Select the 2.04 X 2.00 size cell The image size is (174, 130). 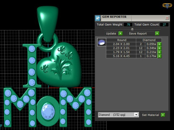tap(121, 44)
